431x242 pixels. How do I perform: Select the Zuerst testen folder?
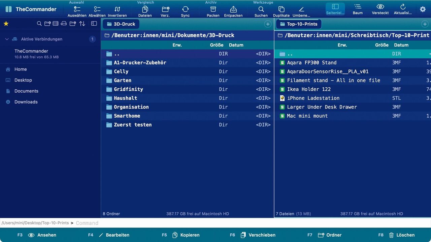(187, 125)
